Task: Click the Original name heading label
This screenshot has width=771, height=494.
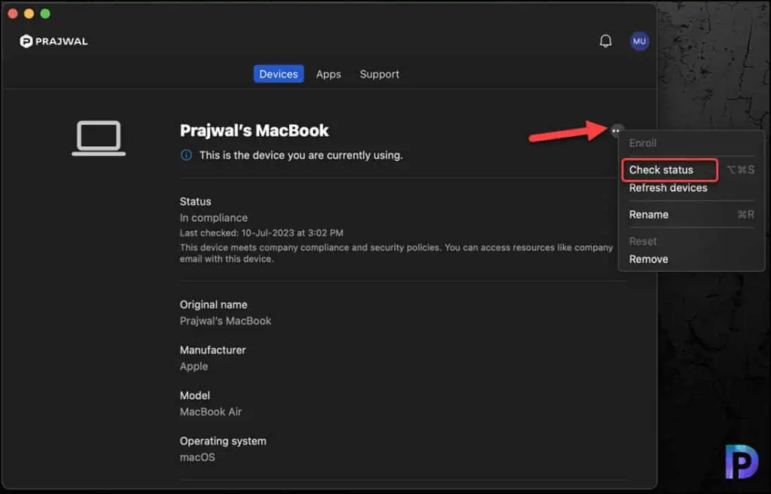Action: (x=213, y=304)
